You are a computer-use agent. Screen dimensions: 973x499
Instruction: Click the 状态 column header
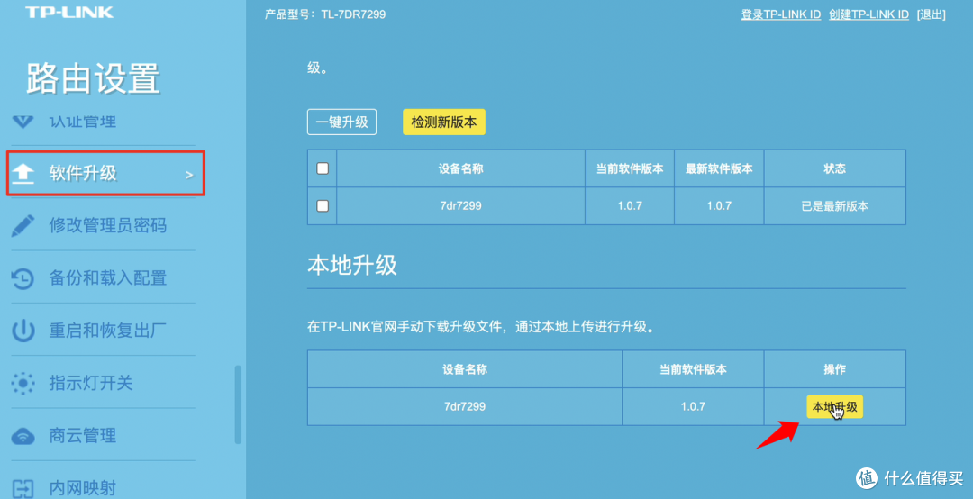pos(834,168)
